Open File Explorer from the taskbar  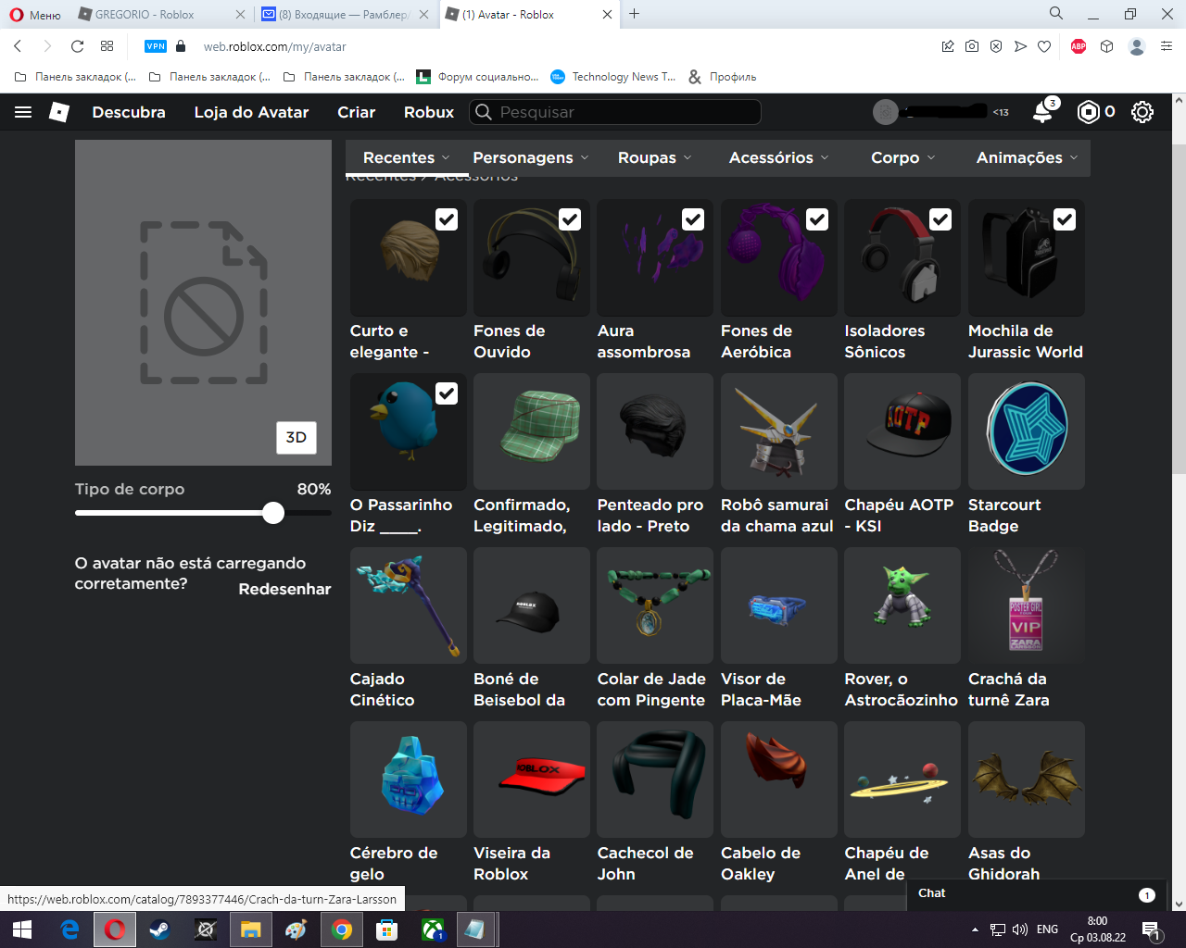(x=250, y=929)
